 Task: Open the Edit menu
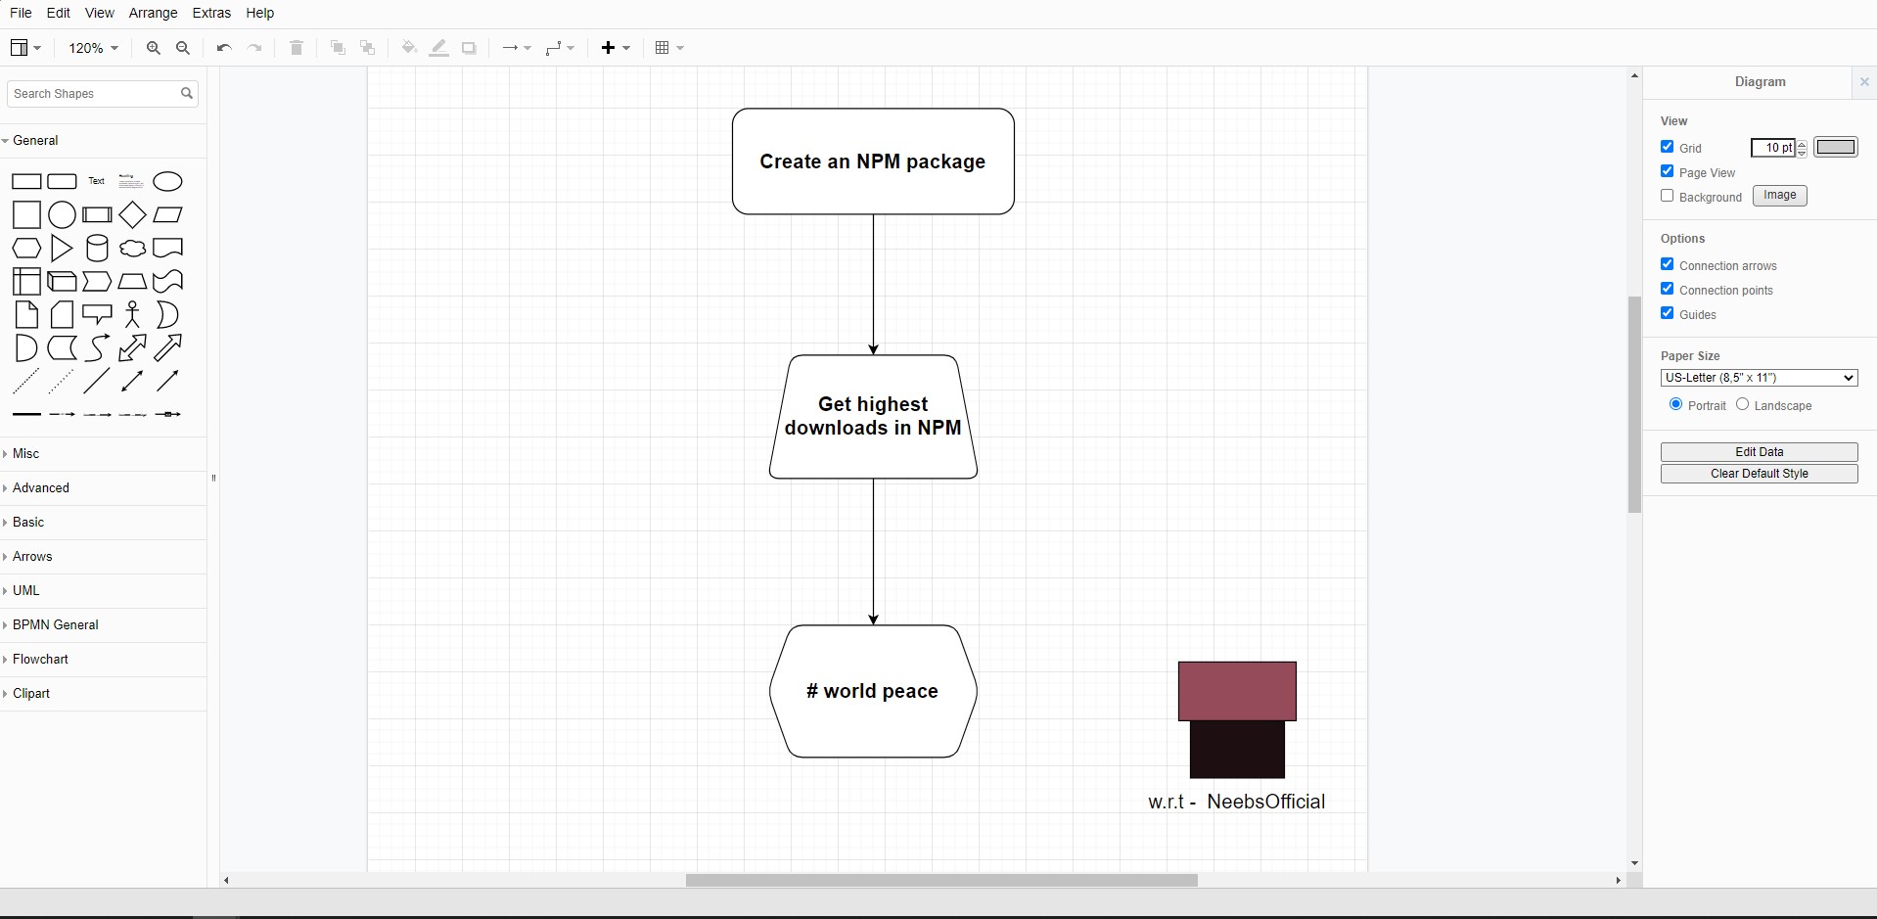pyautogui.click(x=59, y=13)
